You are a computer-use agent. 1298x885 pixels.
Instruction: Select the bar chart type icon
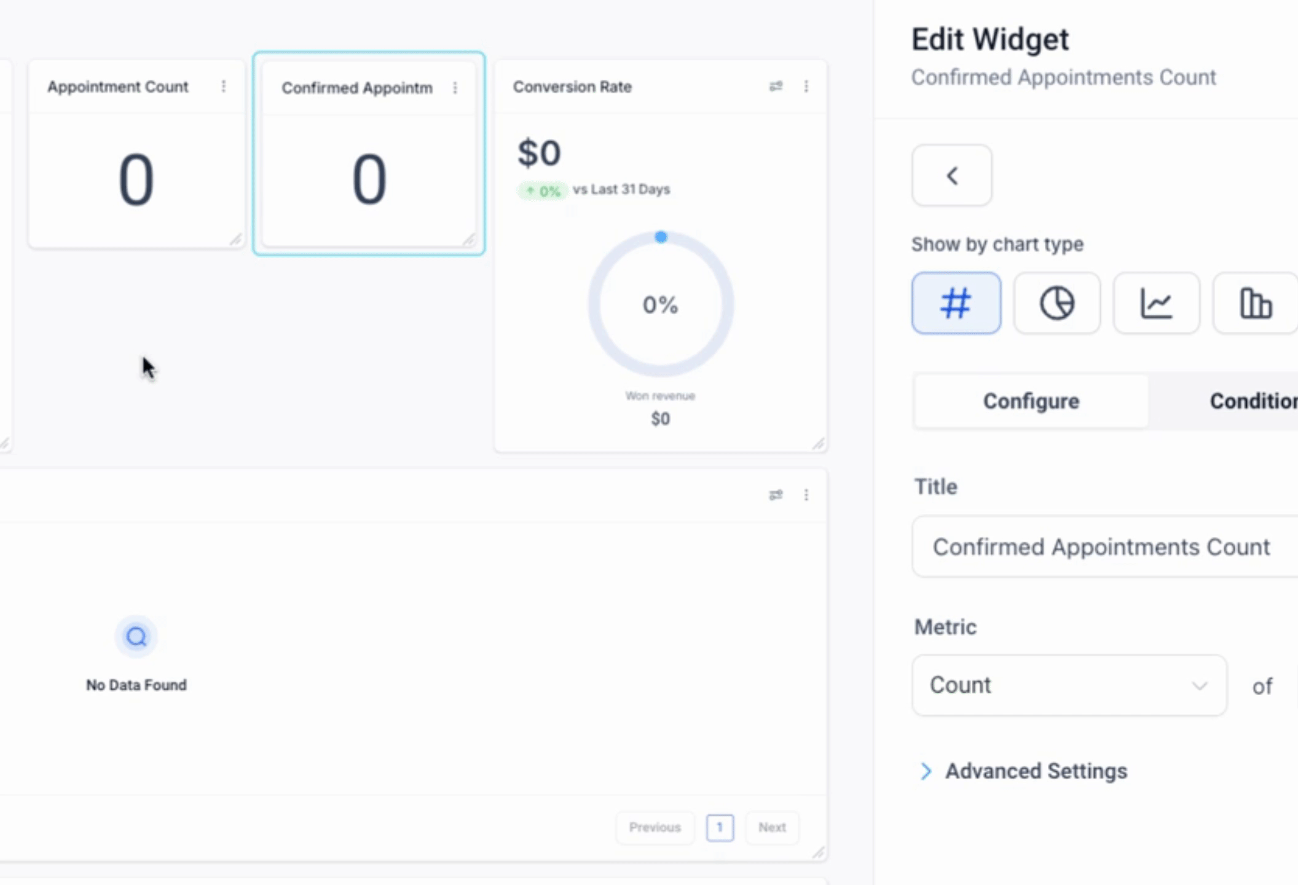(x=1254, y=303)
